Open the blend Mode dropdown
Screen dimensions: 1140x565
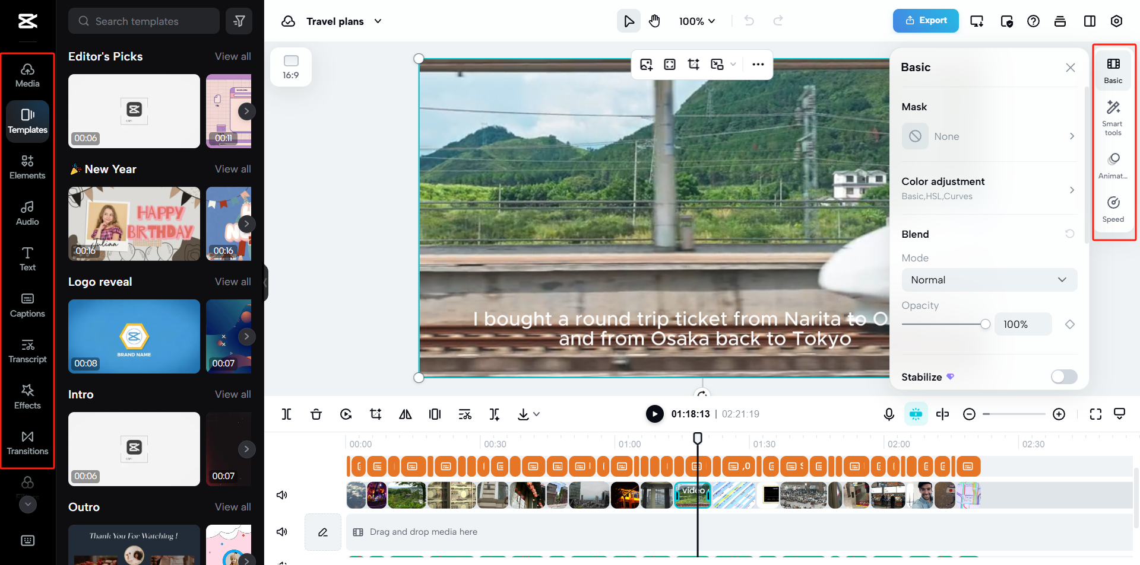(989, 280)
